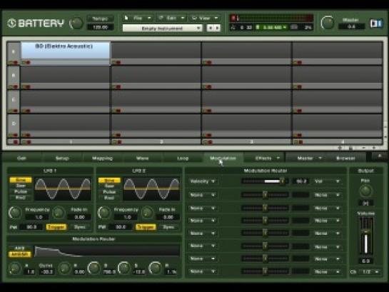The height and width of the screenshot is (292, 389).
Task: Enable Sync for LFO 2
Action: point(168,227)
